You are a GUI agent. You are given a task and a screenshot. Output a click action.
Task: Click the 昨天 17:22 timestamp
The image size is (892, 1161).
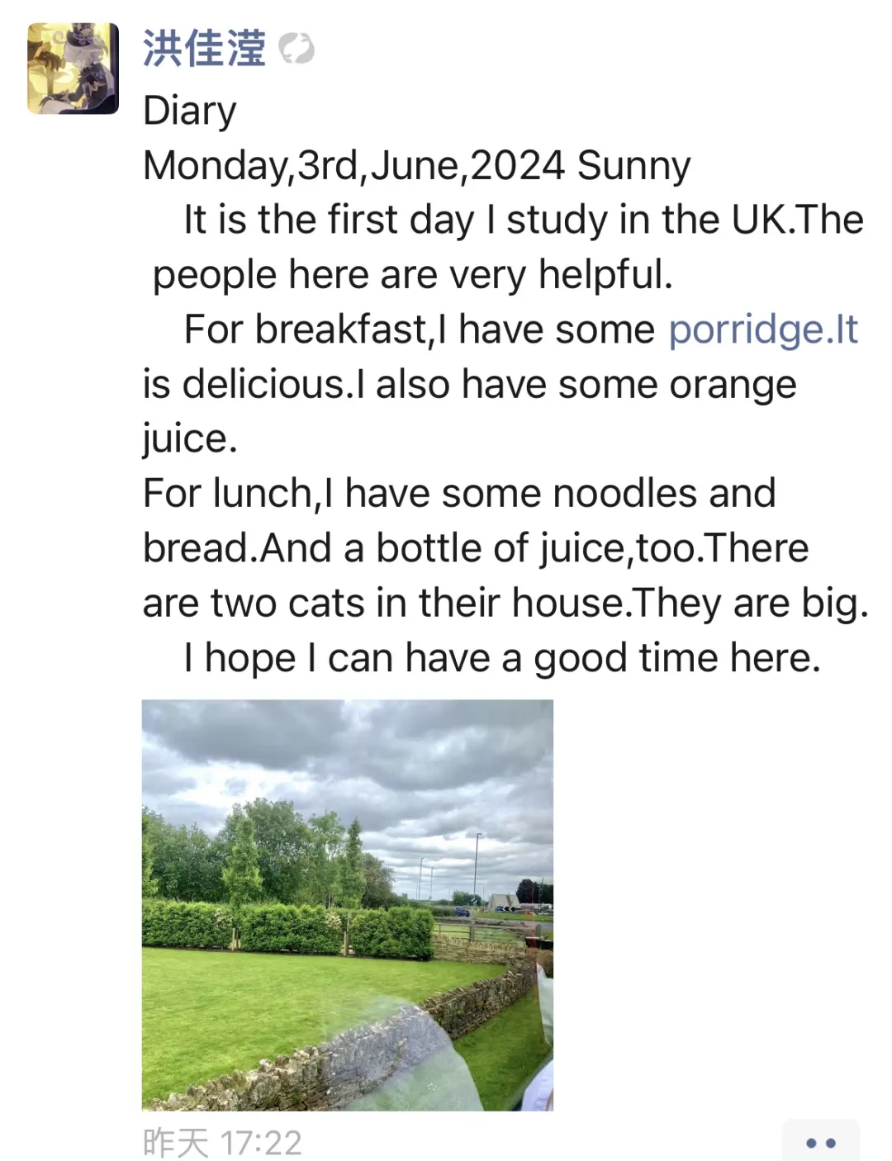[222, 1143]
